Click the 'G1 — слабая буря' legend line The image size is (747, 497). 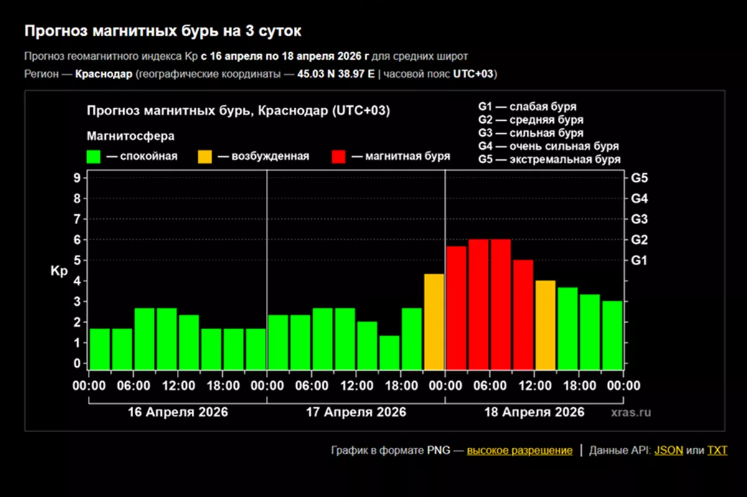[528, 106]
